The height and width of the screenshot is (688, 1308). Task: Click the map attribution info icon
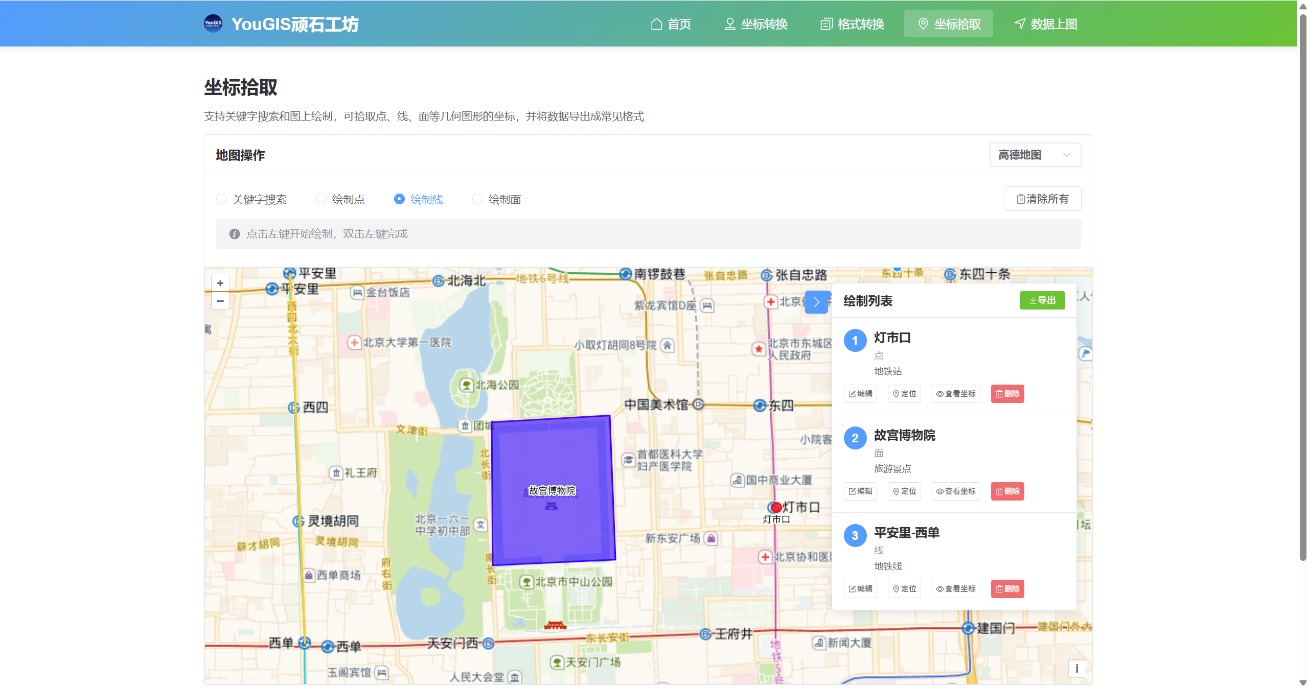1076,669
